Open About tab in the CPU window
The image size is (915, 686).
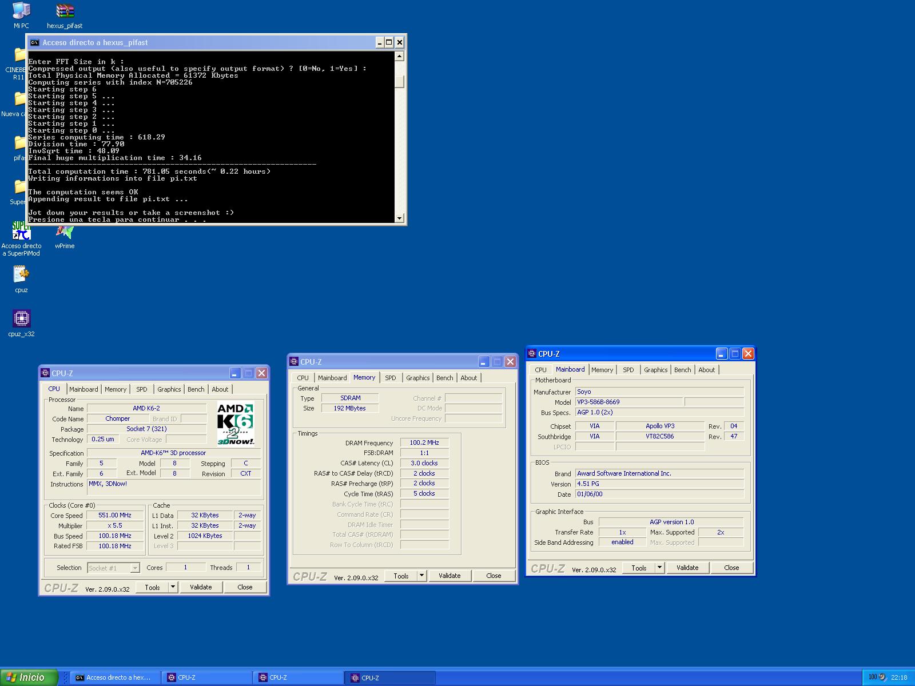[220, 389]
